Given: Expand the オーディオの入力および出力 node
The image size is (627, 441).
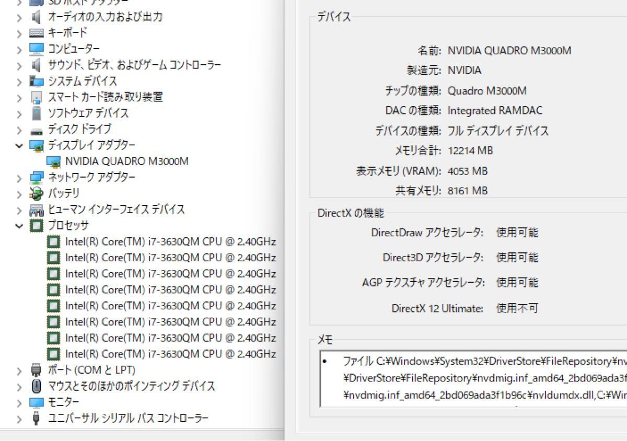Looking at the screenshot, I should tap(19, 18).
